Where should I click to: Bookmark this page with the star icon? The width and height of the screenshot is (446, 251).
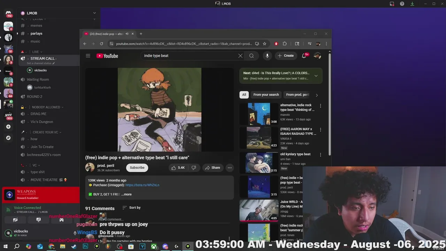tap(264, 44)
